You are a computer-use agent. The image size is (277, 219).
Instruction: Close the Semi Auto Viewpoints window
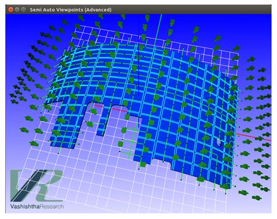click(x=11, y=9)
